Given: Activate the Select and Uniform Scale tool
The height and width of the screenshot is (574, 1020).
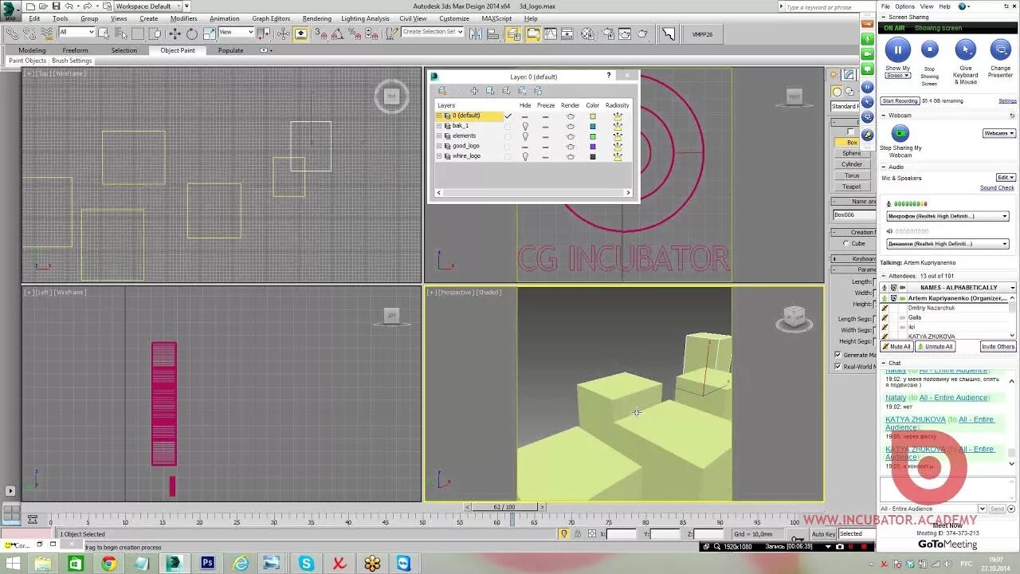Looking at the screenshot, I should [x=209, y=33].
